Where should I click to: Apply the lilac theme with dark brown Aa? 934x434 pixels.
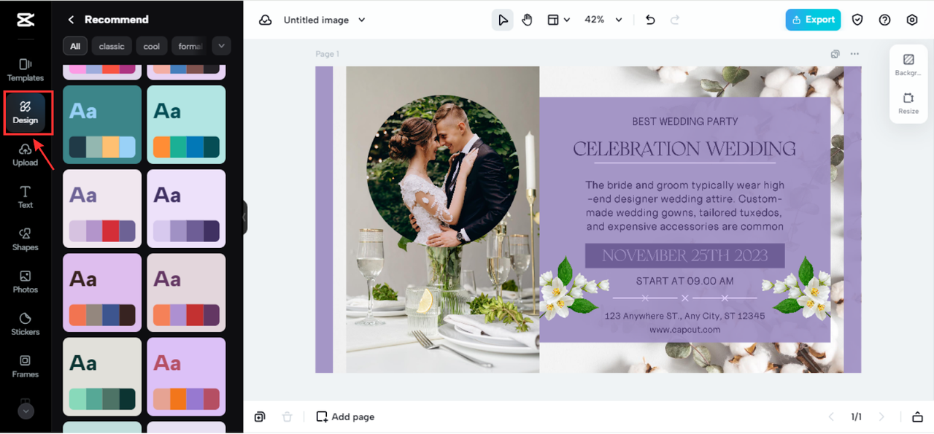[102, 292]
